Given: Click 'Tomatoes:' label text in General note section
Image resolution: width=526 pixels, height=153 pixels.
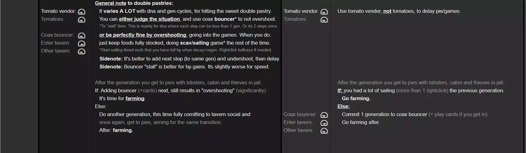Looking at the screenshot, I should (53, 19).
